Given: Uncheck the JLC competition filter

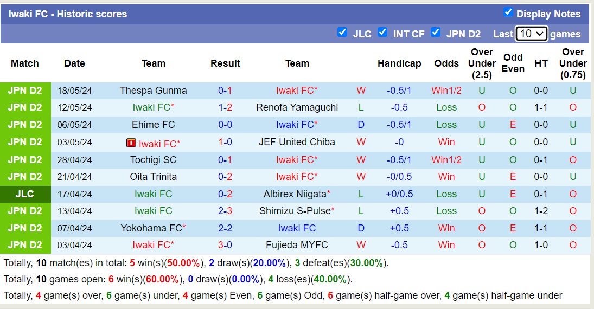Looking at the screenshot, I should point(342,32).
